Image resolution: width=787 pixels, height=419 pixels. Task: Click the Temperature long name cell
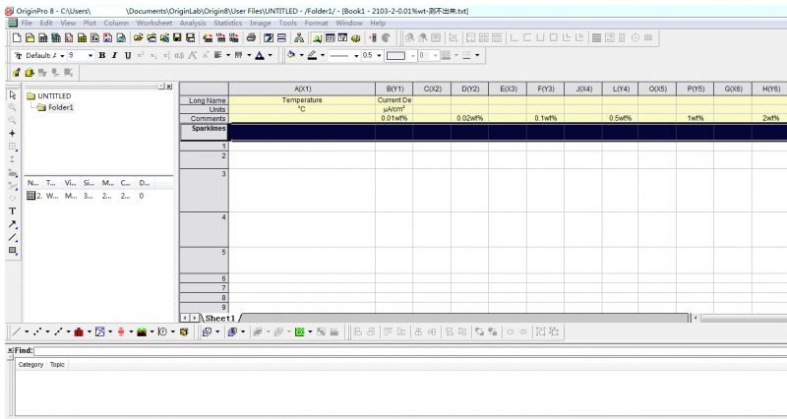click(x=302, y=100)
